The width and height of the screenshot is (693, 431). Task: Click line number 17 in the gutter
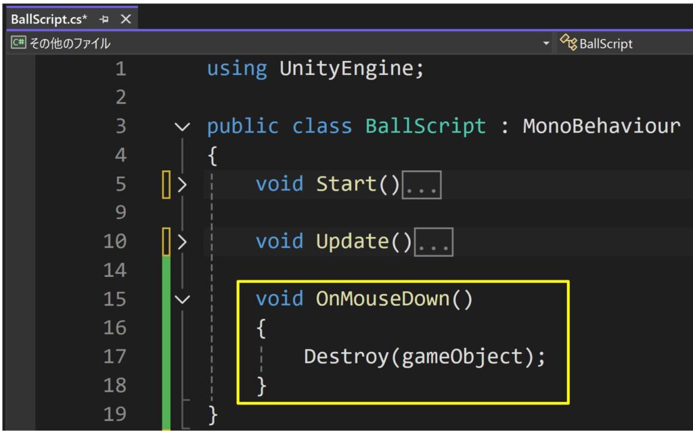click(x=114, y=356)
